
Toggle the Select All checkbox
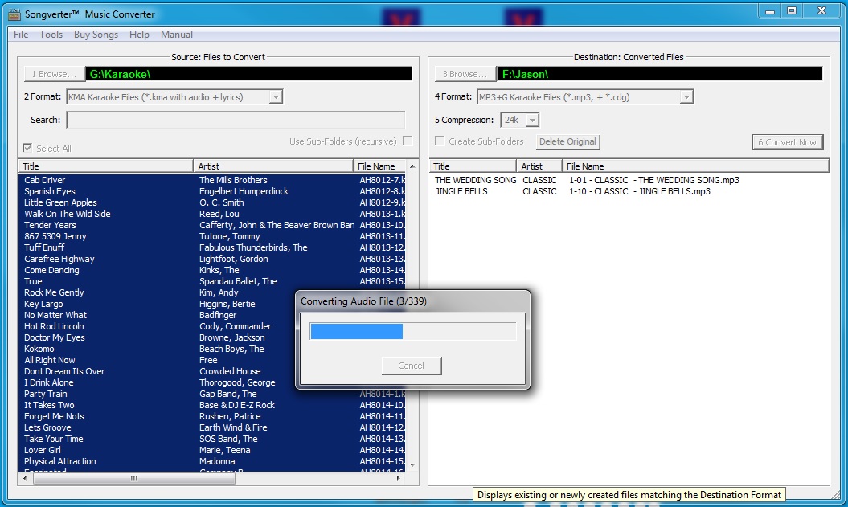(x=28, y=149)
